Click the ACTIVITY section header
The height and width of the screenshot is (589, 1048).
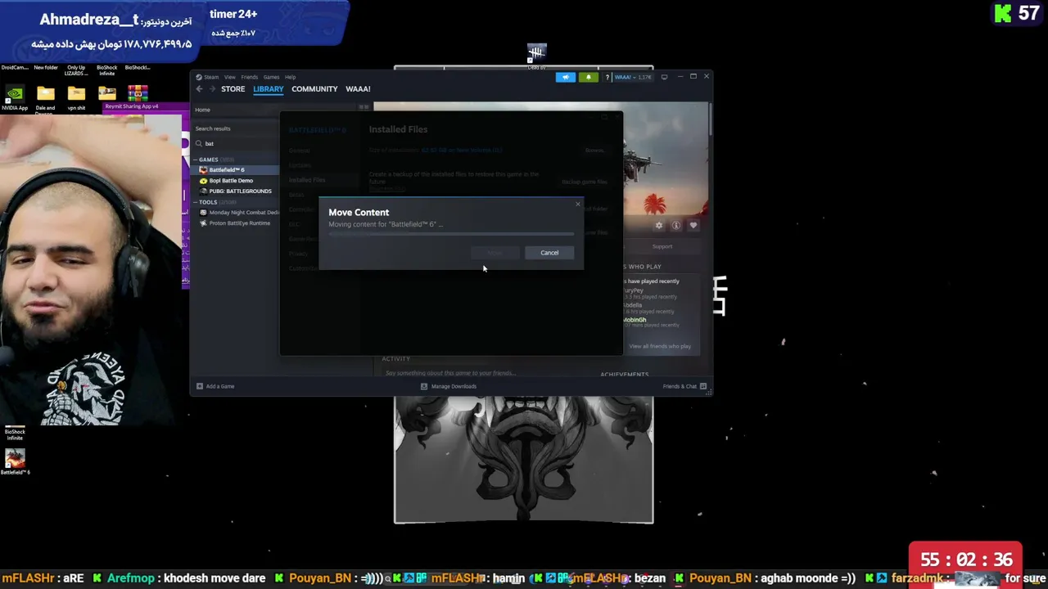(396, 359)
